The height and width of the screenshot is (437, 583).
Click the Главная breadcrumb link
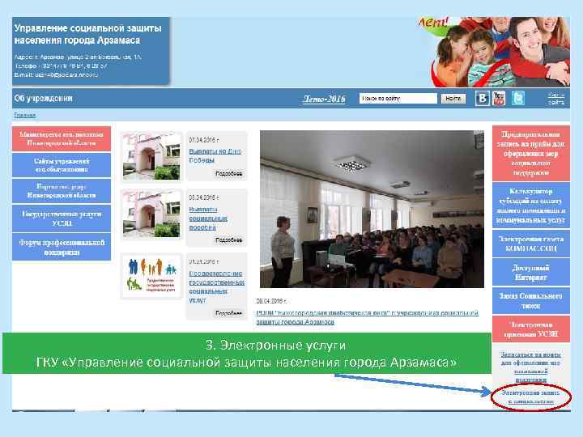click(25, 115)
